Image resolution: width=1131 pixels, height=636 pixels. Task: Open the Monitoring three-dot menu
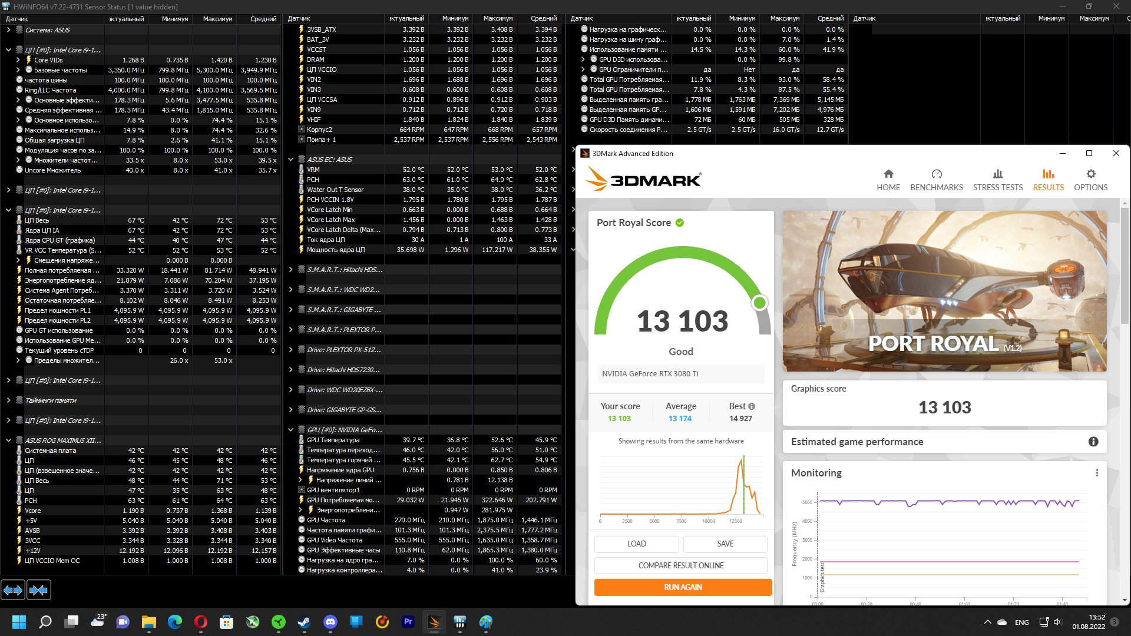1096,473
